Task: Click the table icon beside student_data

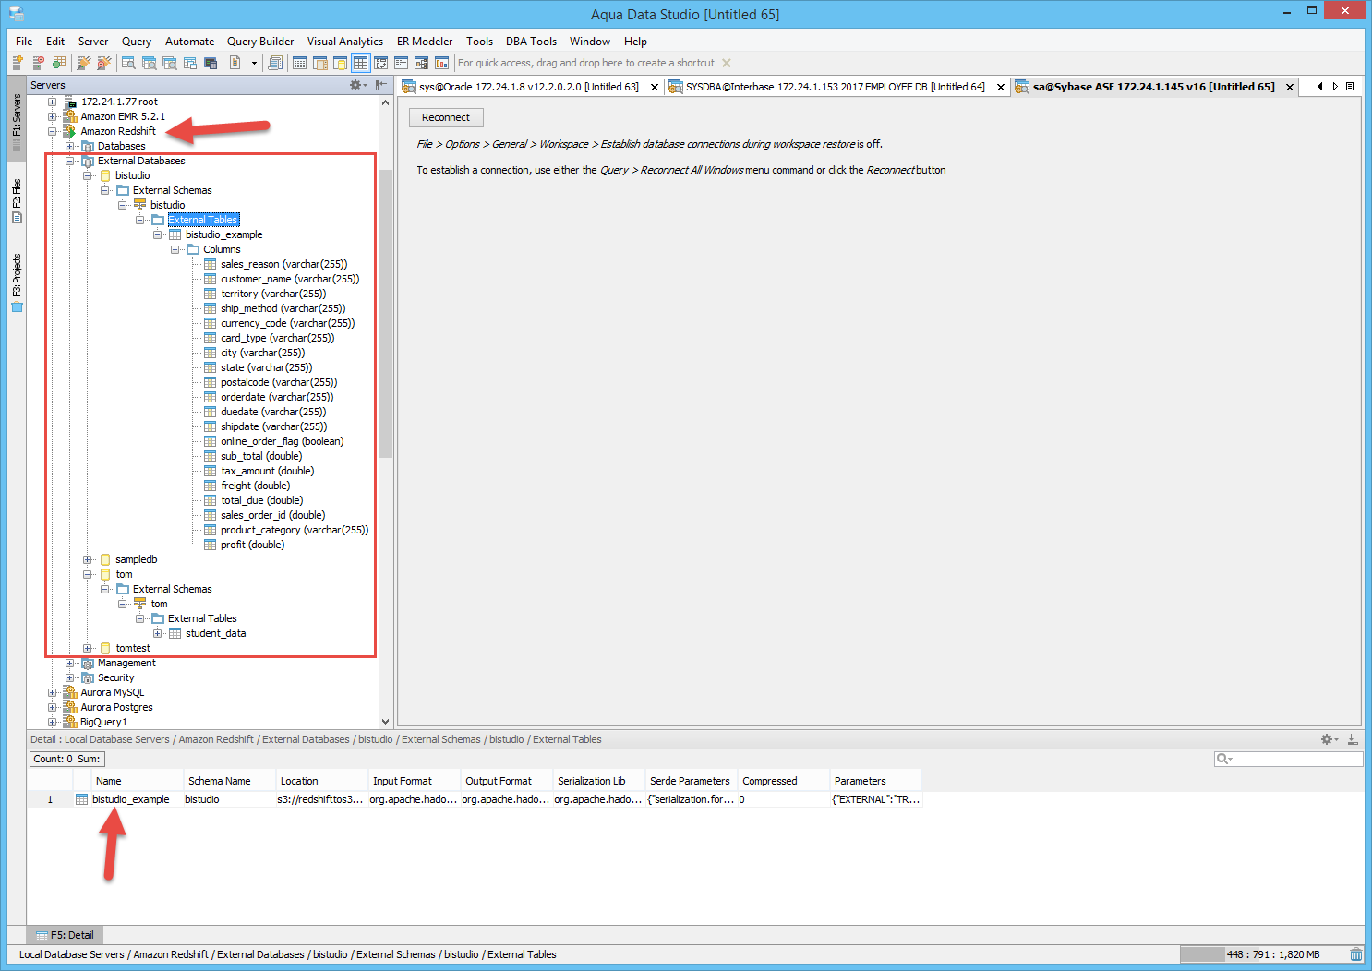Action: [175, 633]
